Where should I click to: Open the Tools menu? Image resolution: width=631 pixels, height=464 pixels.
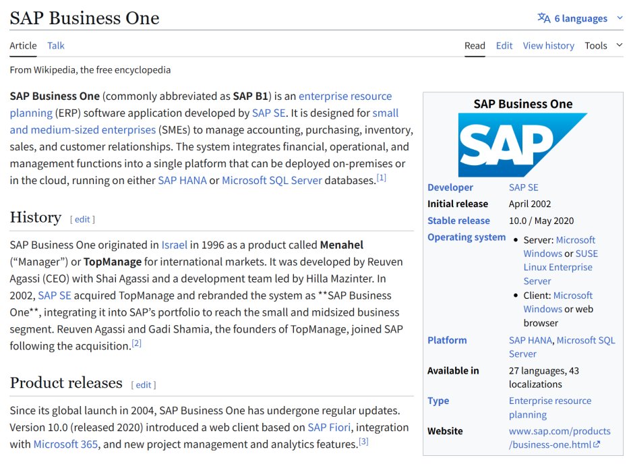click(595, 45)
